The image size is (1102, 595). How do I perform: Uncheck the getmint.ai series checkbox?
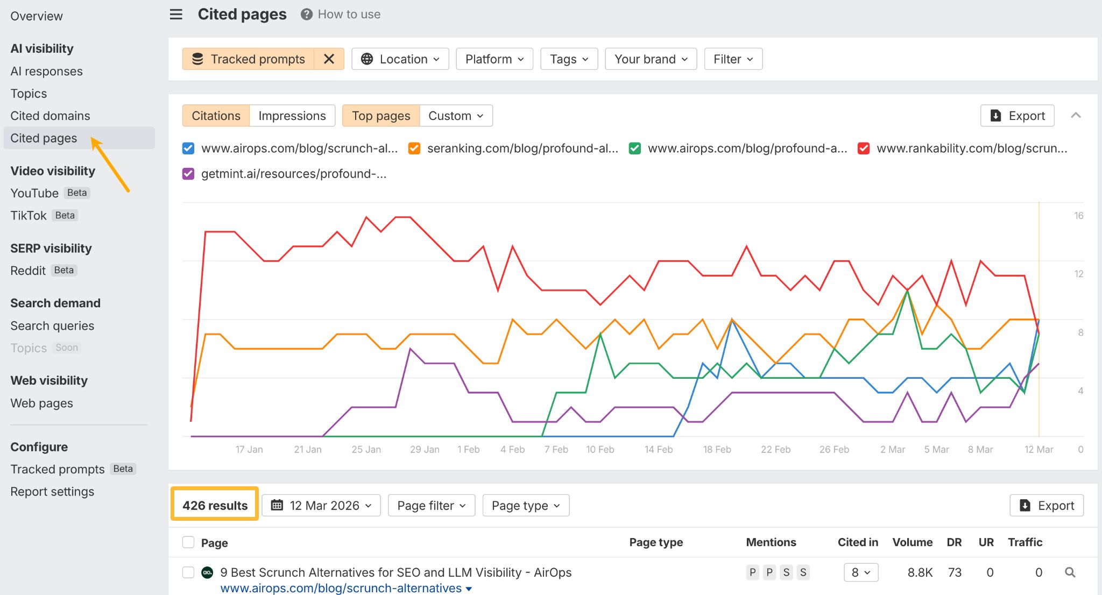(x=188, y=173)
